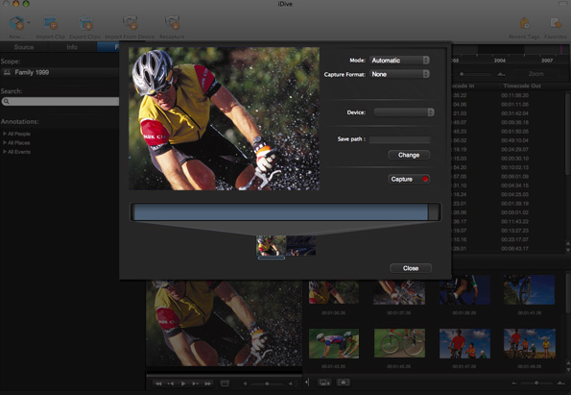Click the Export Clips toolbar icon

tap(85, 23)
